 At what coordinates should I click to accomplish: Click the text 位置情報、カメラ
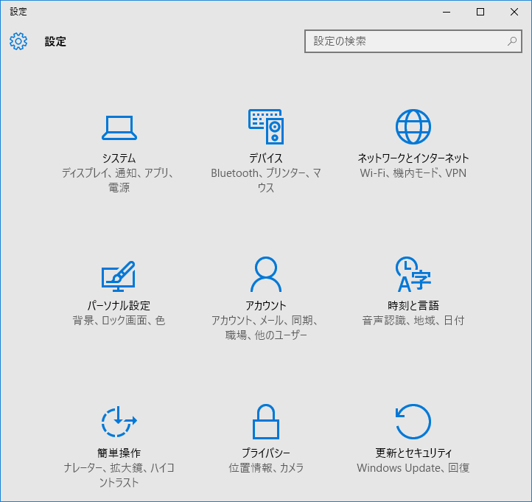pos(266,467)
